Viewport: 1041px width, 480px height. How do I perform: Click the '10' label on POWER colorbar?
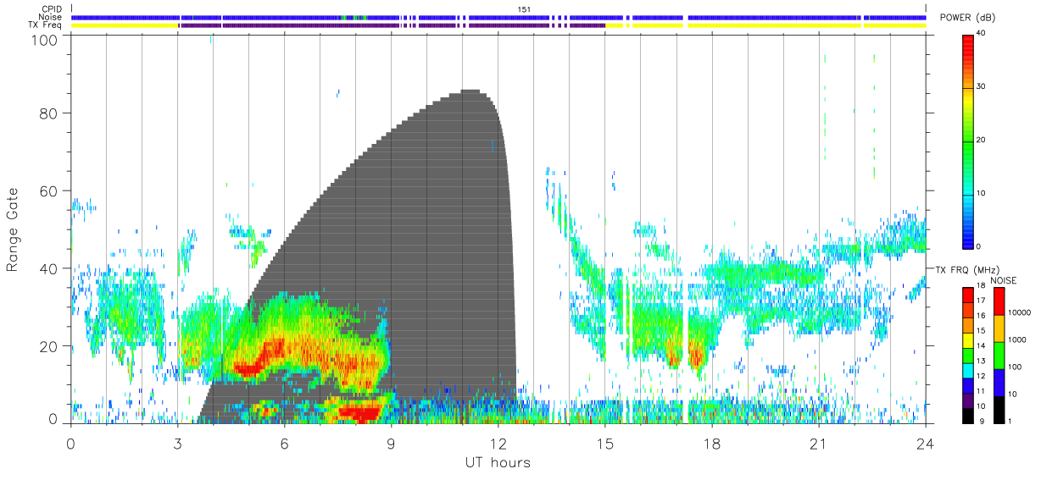982,194
